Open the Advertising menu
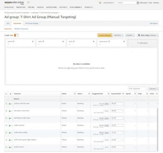The image size is (163, 153). [x=52, y=7]
